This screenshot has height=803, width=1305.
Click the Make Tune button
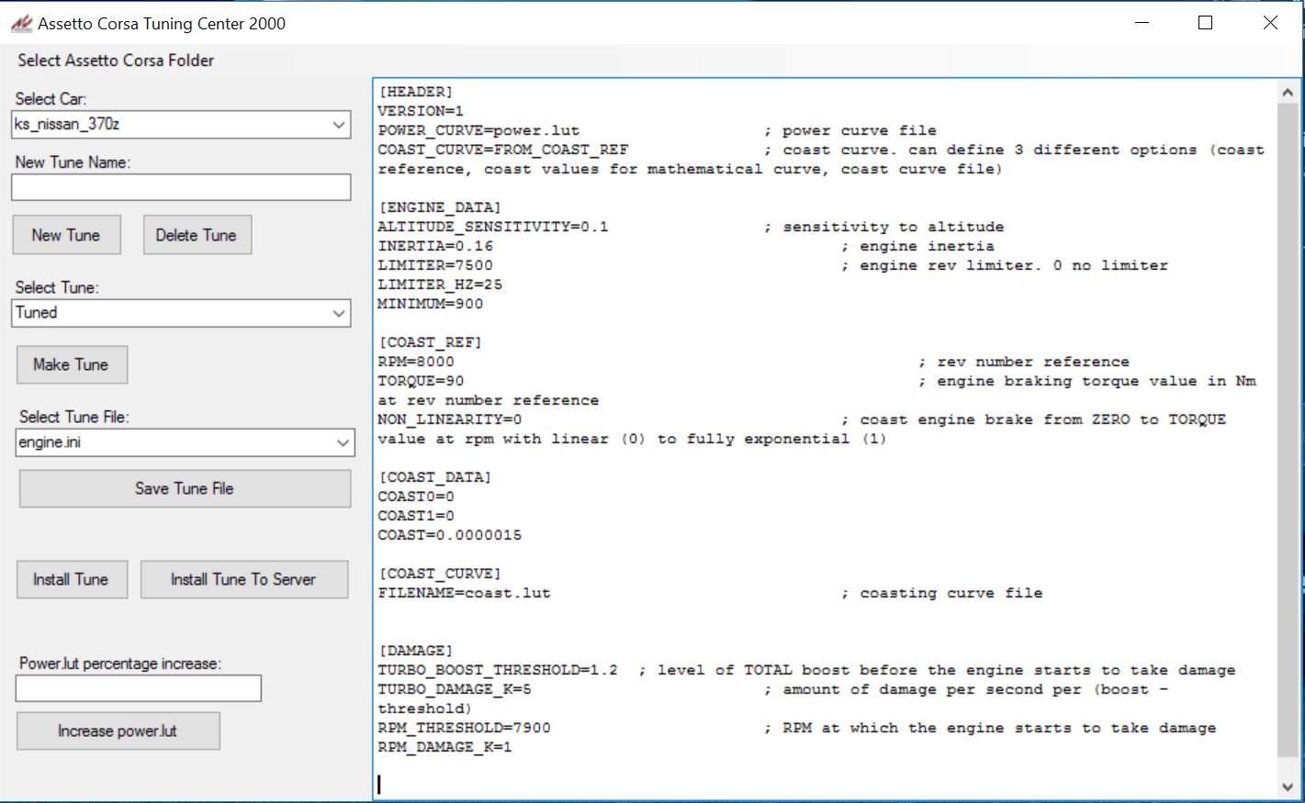pos(72,364)
